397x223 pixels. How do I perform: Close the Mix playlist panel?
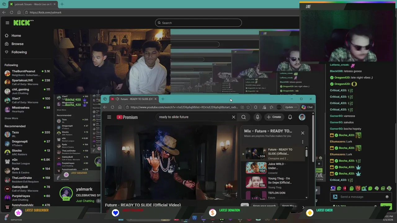point(303,133)
